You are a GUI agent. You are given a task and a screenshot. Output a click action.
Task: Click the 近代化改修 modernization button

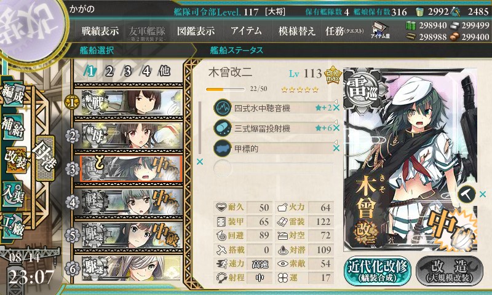click(x=378, y=270)
